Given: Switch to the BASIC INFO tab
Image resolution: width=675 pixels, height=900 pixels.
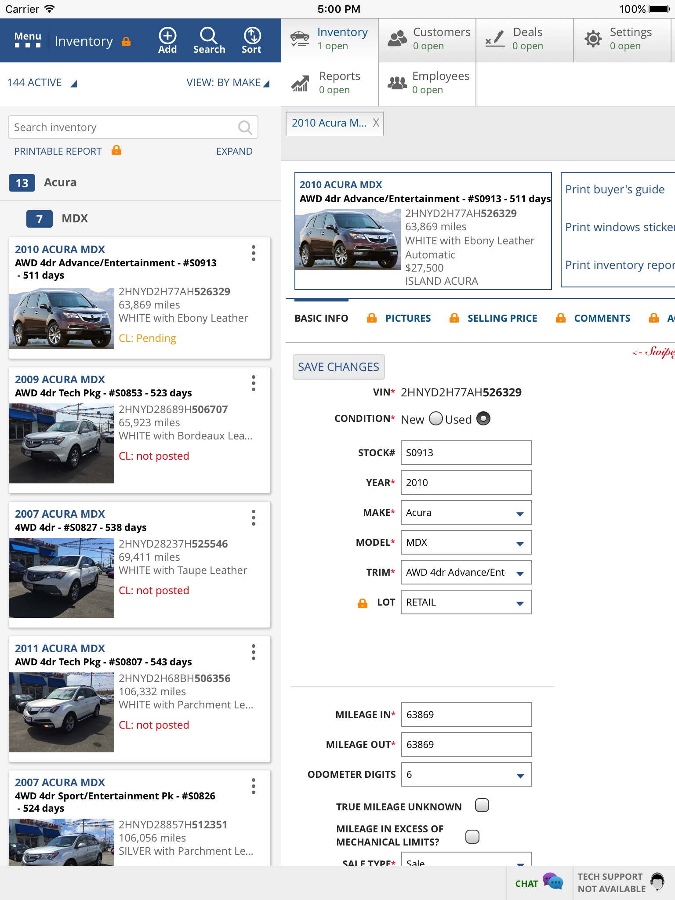Looking at the screenshot, I should (321, 318).
